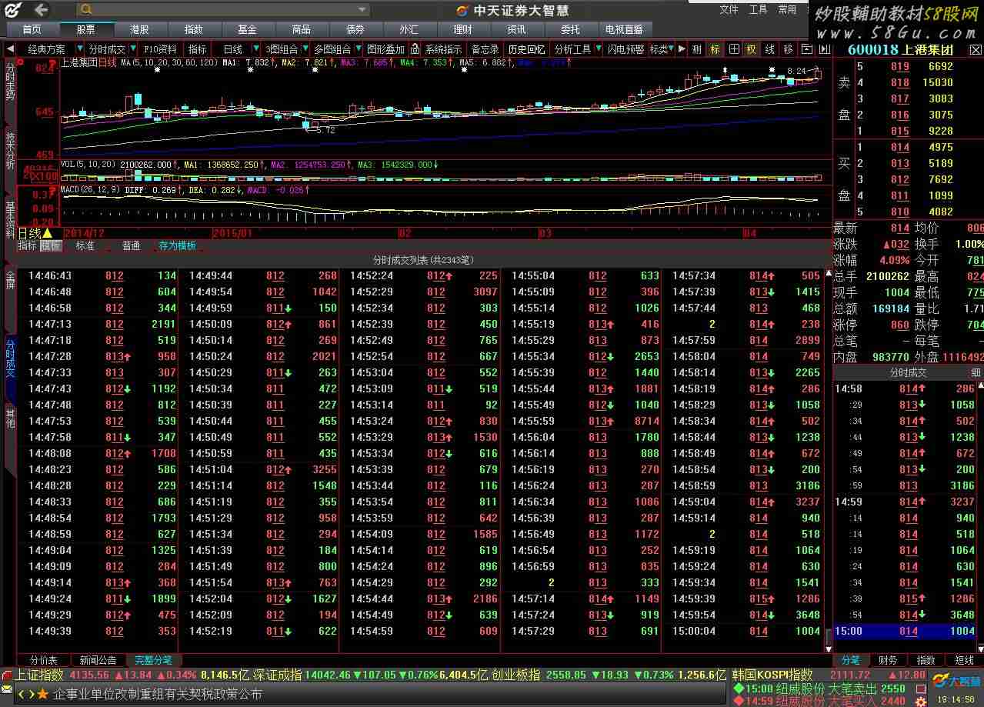Expand the 3图组合 dropdown arrow

(x=305, y=48)
